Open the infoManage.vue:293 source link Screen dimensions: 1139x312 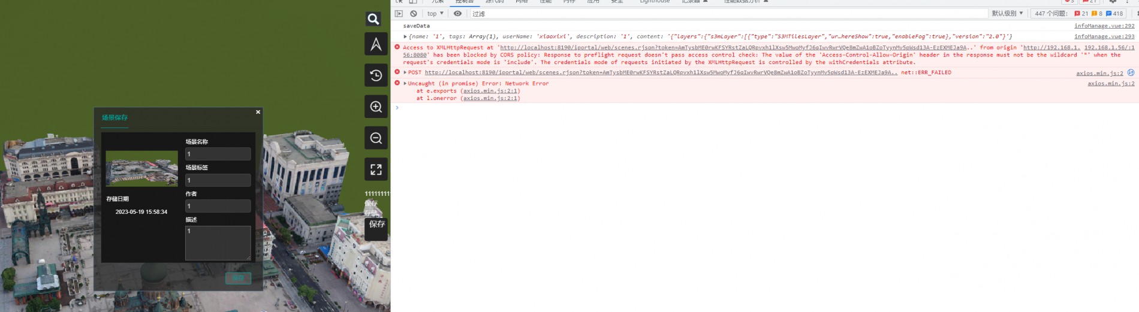[1104, 37]
